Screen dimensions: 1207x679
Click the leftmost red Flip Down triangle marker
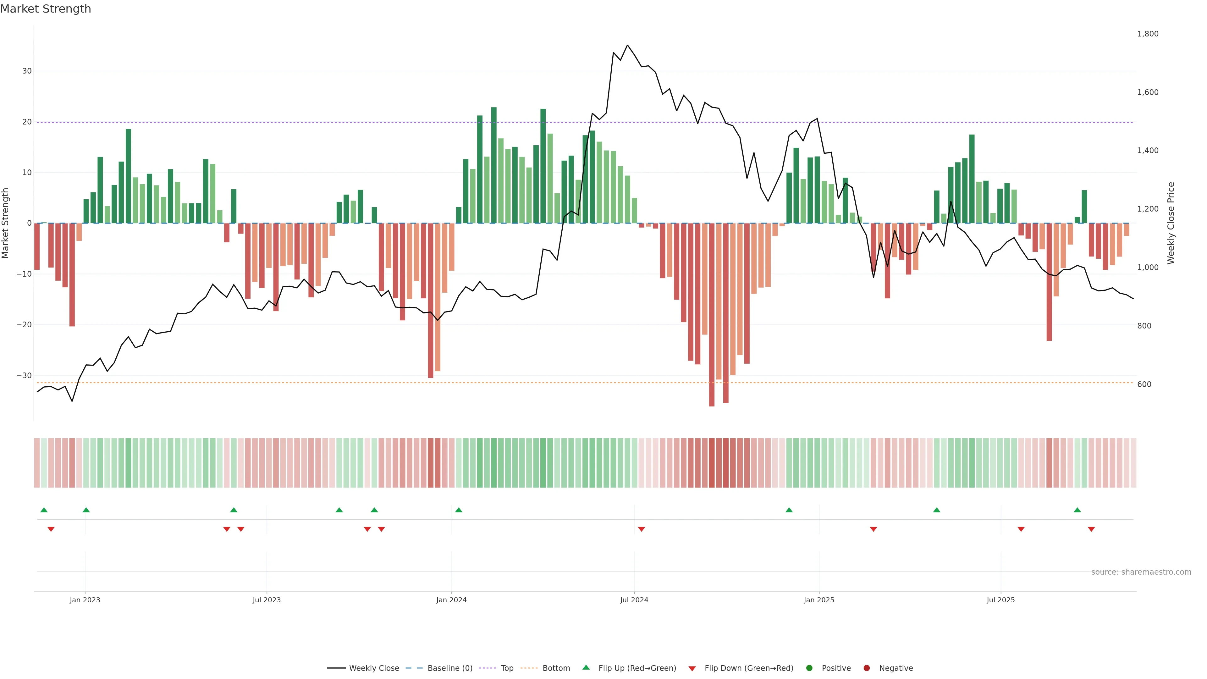tap(51, 529)
